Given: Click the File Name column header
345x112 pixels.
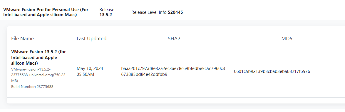Looking at the screenshot, I should point(22,39).
